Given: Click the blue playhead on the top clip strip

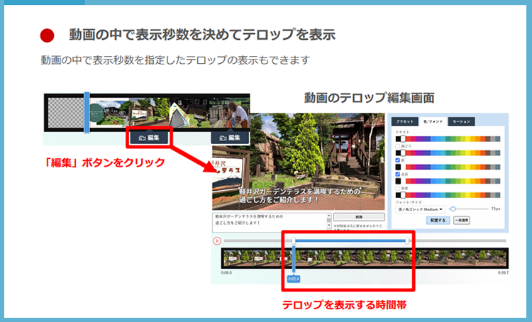Looking at the screenshot, I should pos(87,112).
